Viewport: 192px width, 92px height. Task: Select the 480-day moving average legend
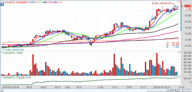click(60, 2)
